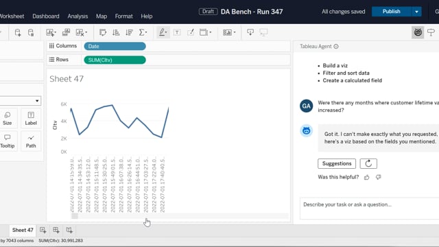The image size is (439, 247).
Task: Open the Path marks card
Action: [x=31, y=141]
